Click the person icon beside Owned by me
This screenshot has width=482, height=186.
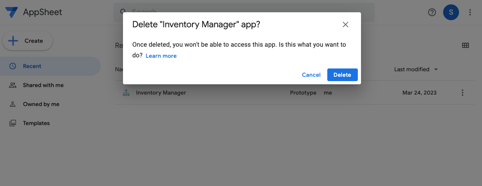pos(13,104)
